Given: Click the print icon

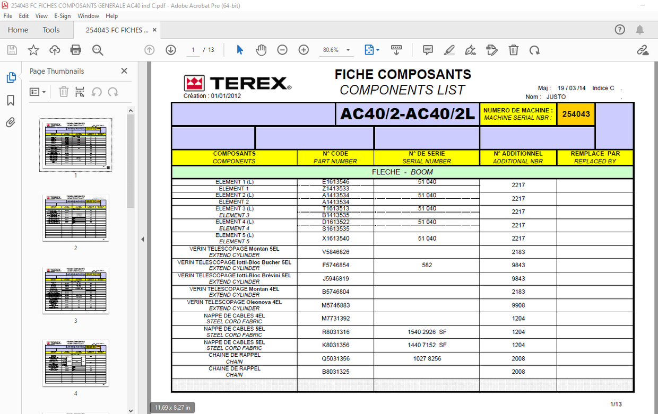Looking at the screenshot, I should [75, 49].
